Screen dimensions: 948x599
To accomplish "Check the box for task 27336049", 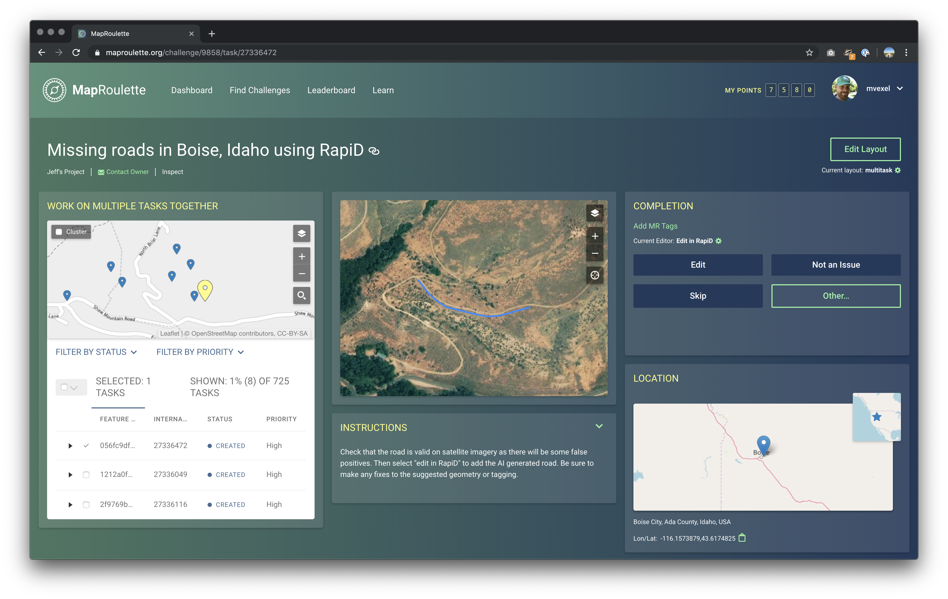I will (86, 475).
